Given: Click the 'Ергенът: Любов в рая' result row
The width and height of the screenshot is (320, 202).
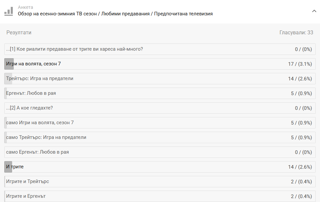Looking at the screenshot, I should 31,93.
